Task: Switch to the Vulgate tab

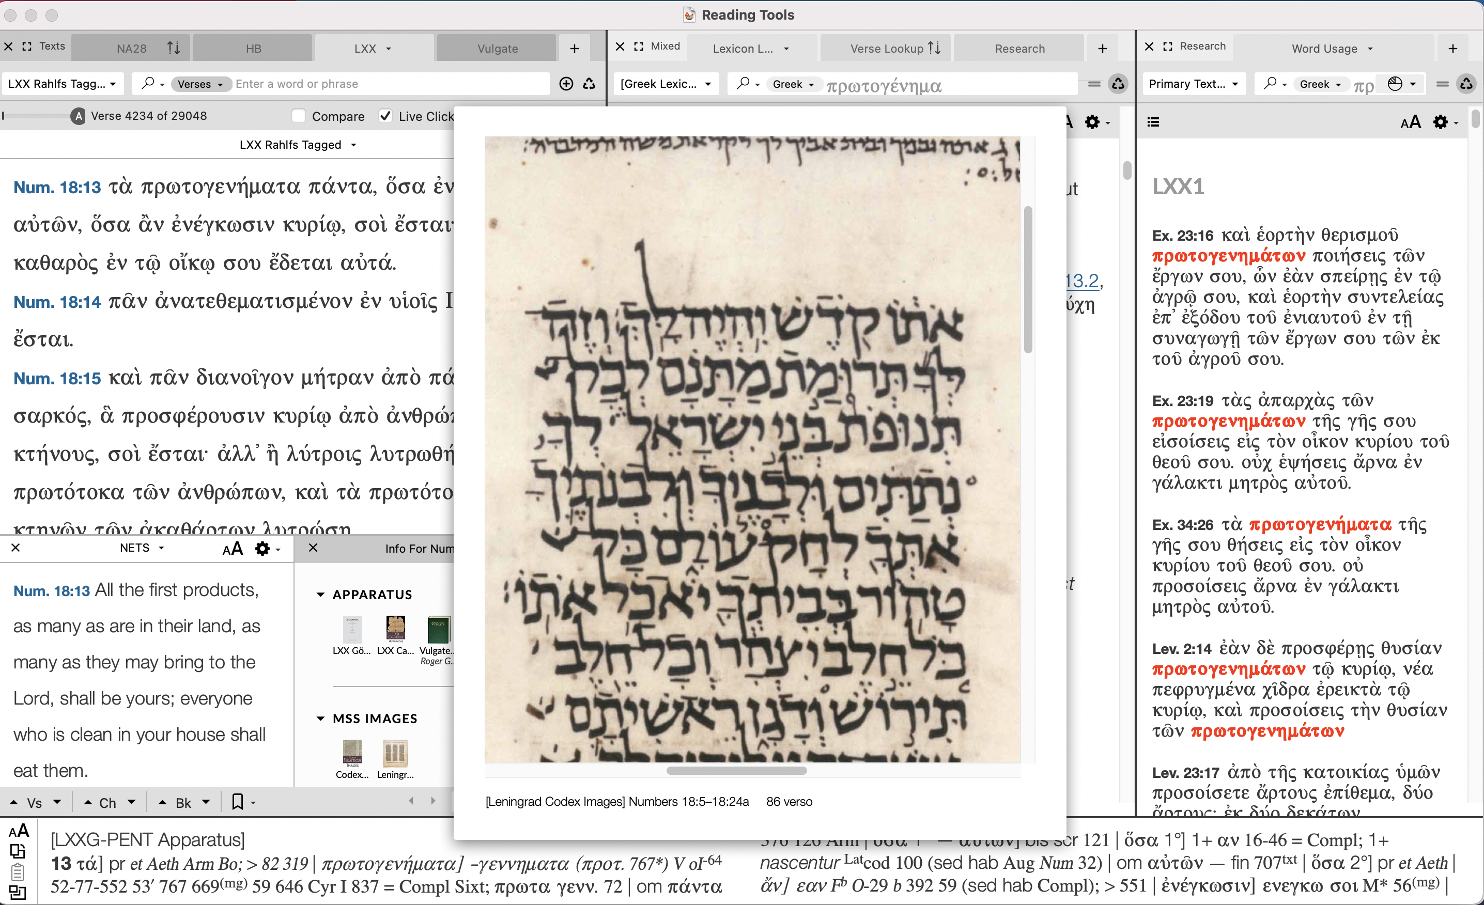Action: (497, 48)
